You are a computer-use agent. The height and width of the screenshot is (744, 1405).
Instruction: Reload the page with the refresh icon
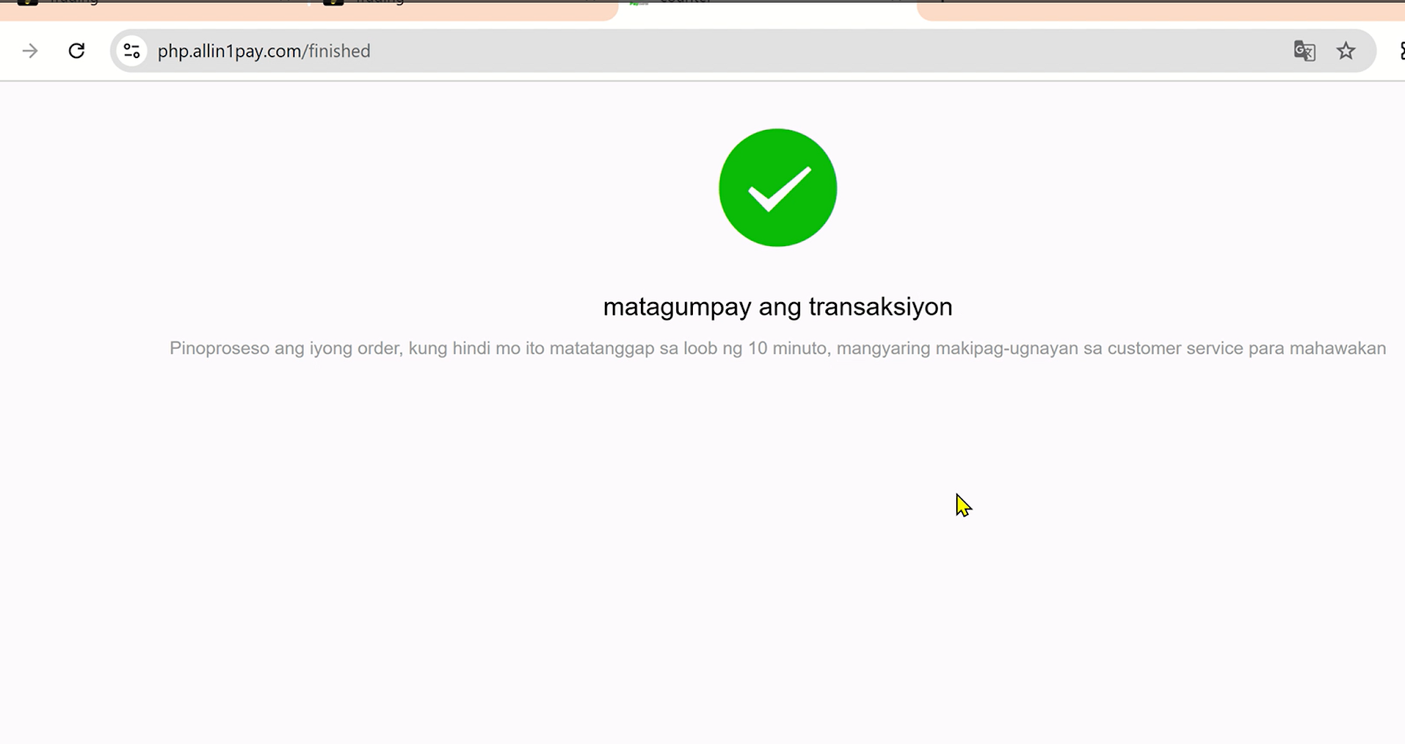[x=76, y=51]
